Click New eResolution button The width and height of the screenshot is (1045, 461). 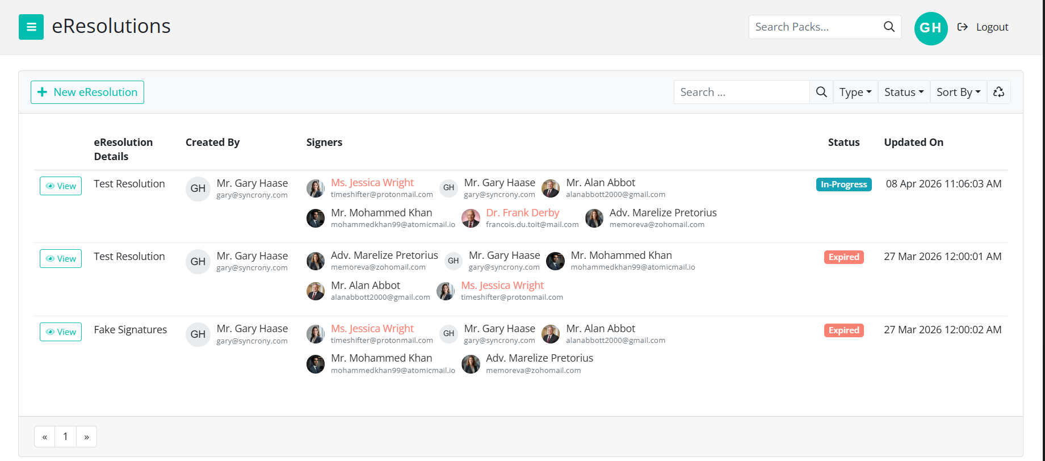pyautogui.click(x=87, y=92)
